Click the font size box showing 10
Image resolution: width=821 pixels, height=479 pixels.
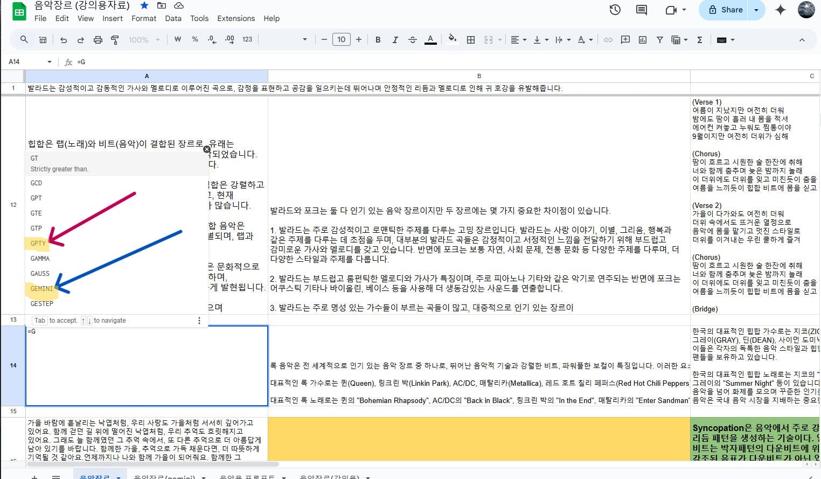point(342,39)
